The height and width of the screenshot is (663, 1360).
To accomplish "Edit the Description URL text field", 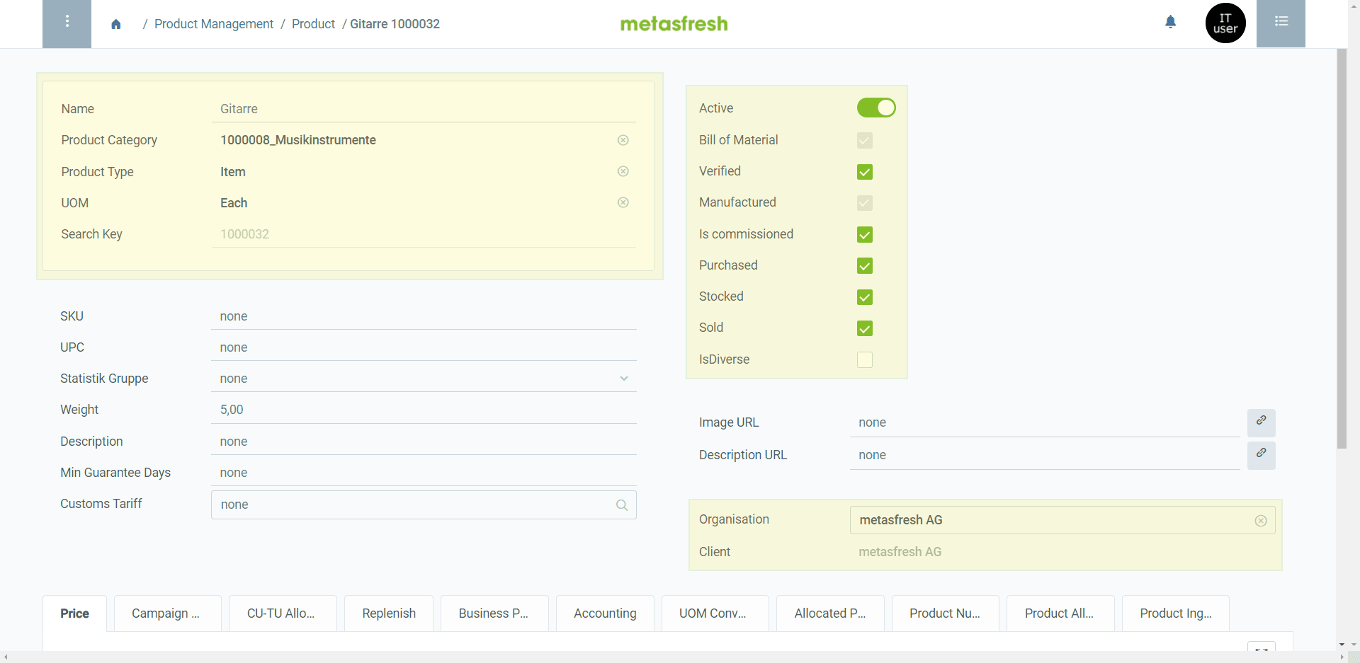I will pos(1045,455).
